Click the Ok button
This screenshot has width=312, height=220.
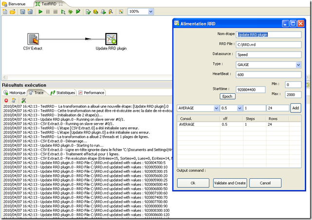click(x=193, y=183)
